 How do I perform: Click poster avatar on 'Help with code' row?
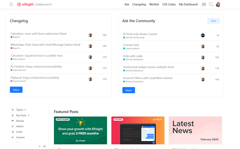tap(203, 58)
